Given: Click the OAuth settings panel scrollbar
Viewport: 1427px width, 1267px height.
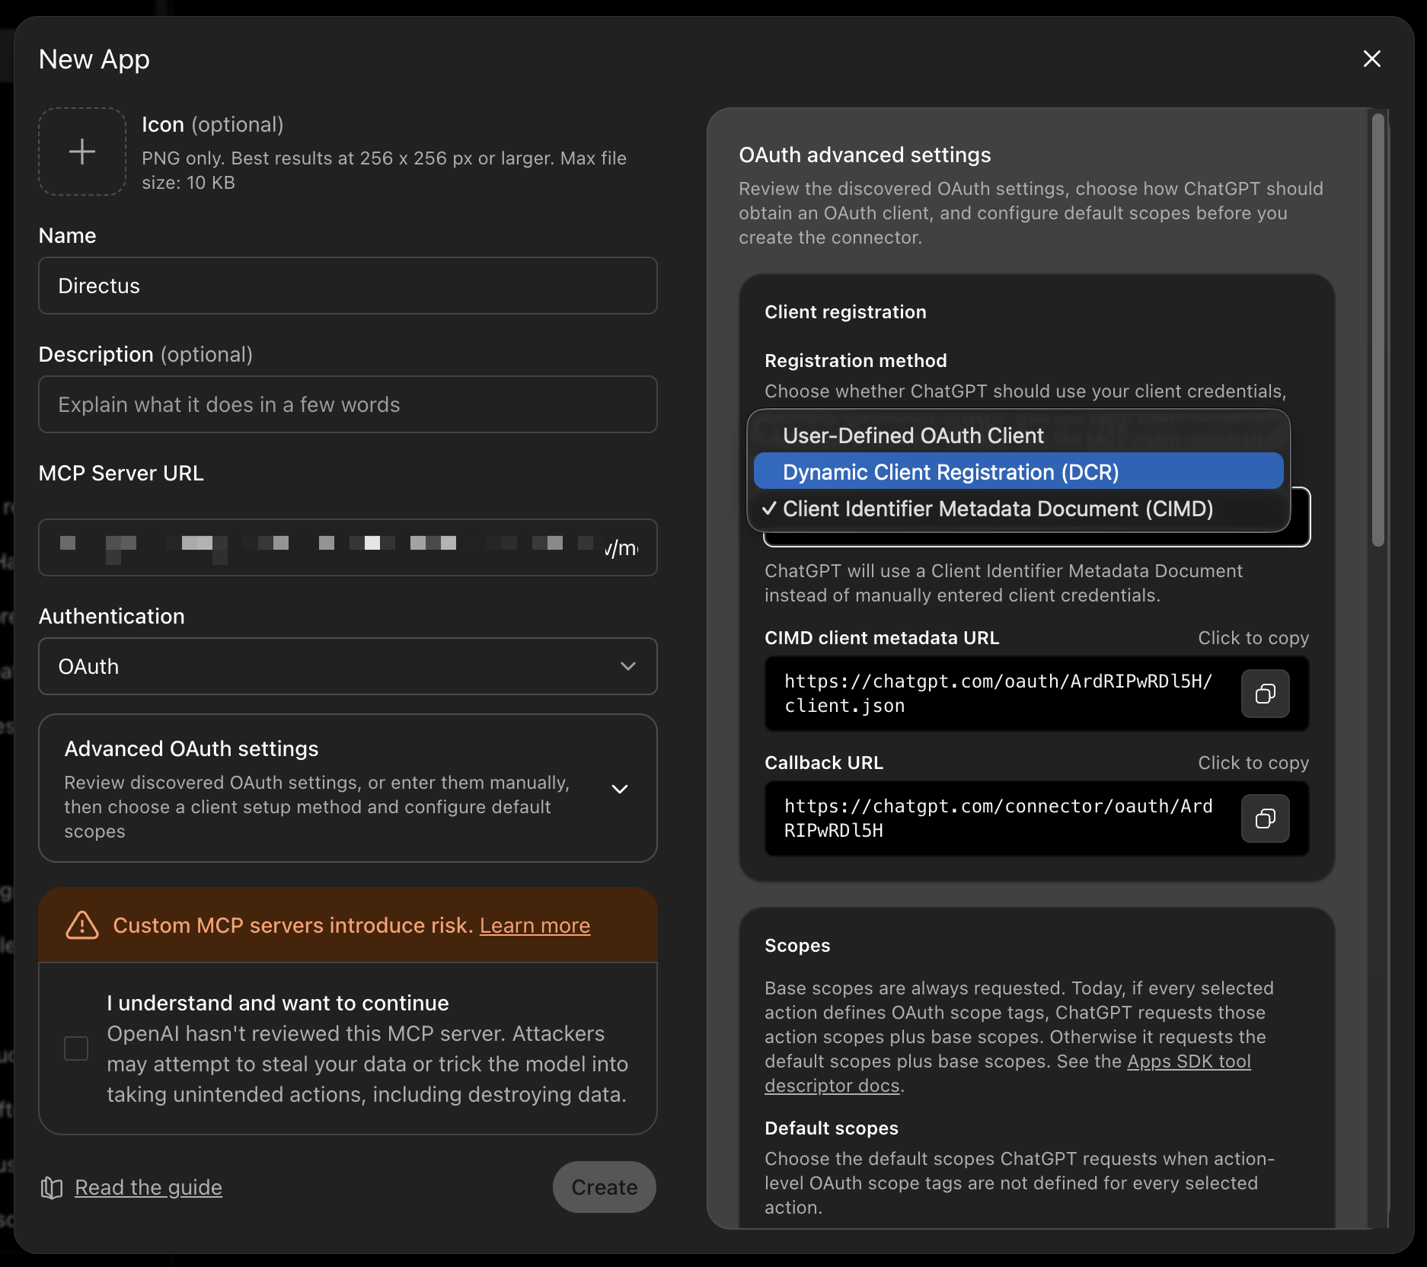Looking at the screenshot, I should tap(1378, 330).
